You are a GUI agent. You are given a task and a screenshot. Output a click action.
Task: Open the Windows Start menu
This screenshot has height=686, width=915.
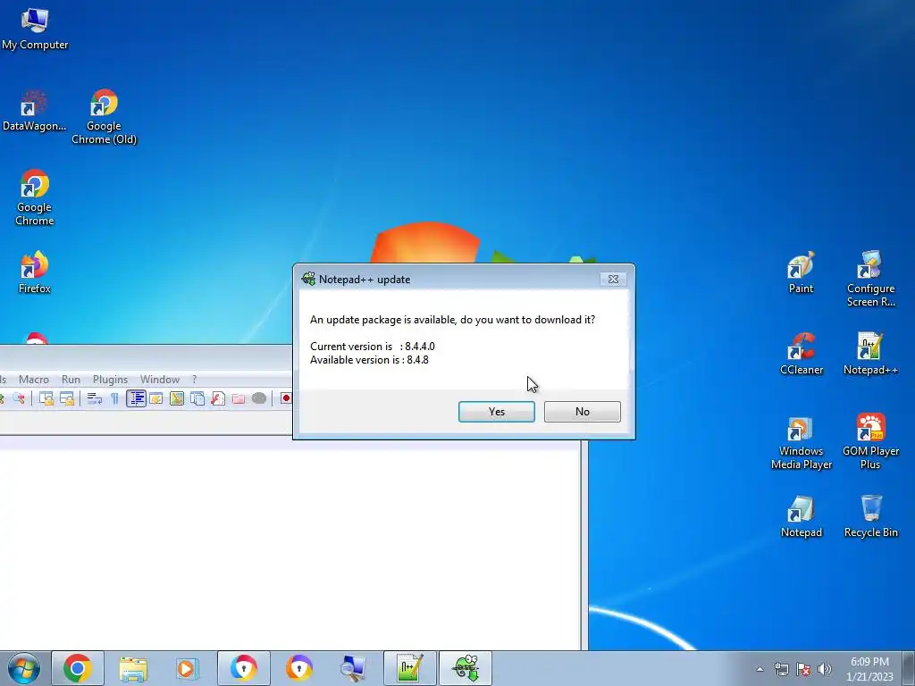point(24,668)
